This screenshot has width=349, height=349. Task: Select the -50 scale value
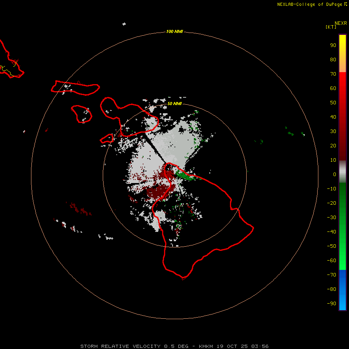click(x=332, y=246)
